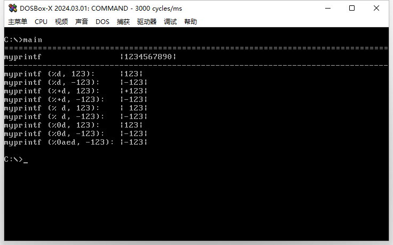Click the 'myprintf (%0d, -123):' output line
Viewport: 393px width, 245px height.
tap(76, 133)
